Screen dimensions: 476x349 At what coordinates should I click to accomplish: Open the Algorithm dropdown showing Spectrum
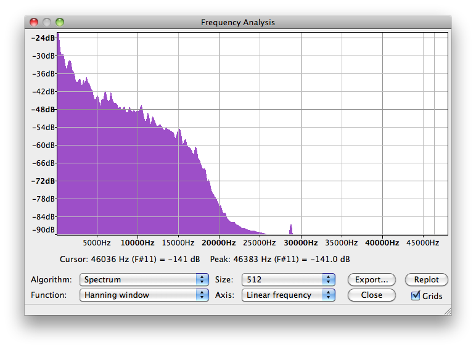144,279
